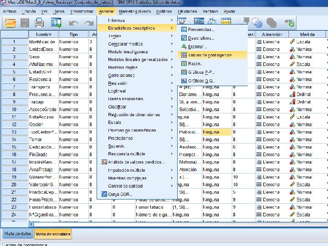
Task: Click the Análisis de valores perdidos icon
Action: 104,162
